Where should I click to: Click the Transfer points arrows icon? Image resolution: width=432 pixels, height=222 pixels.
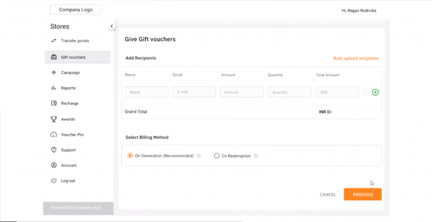tap(54, 41)
